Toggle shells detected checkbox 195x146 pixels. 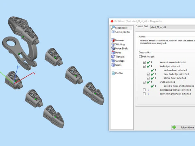[144, 82]
